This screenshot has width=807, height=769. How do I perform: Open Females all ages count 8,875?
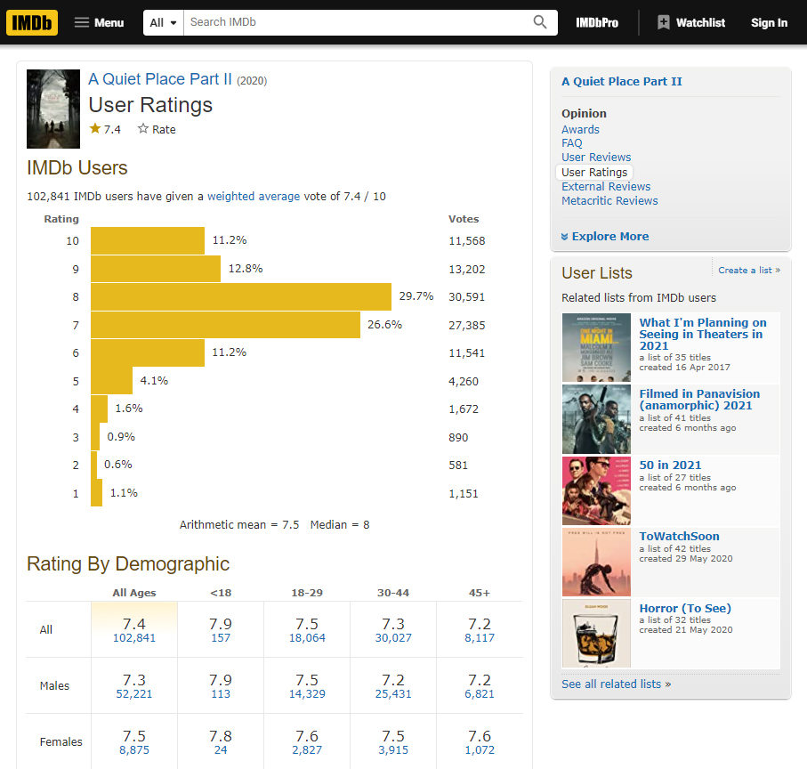click(x=133, y=750)
